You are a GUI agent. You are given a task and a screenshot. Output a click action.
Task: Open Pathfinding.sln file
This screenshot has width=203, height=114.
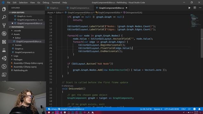point(21,70)
